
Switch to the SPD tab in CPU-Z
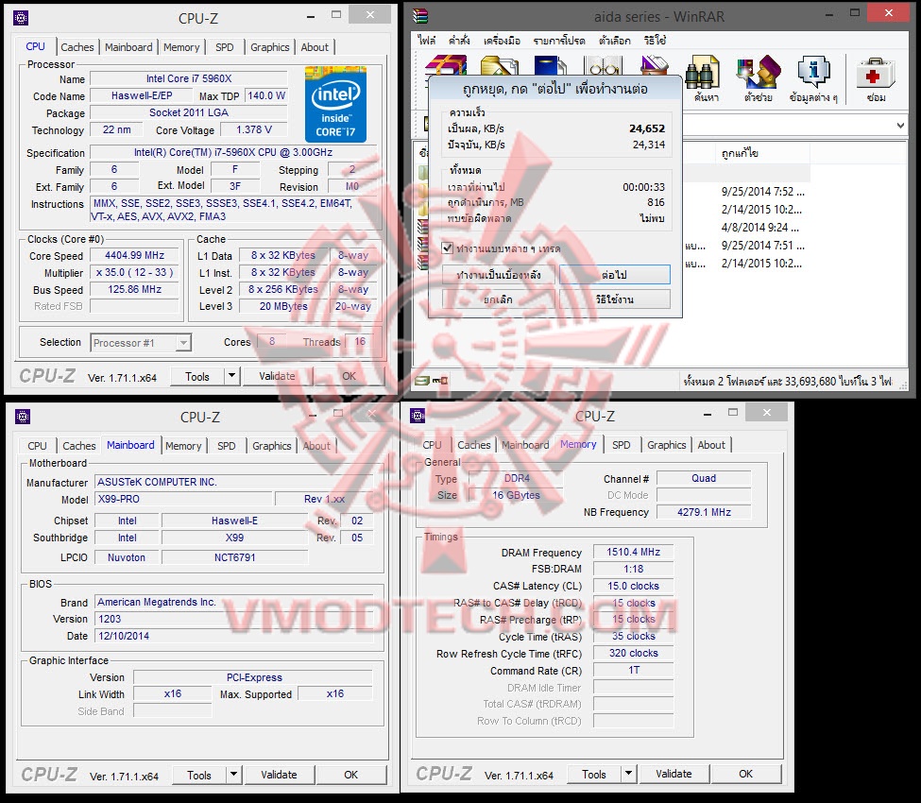[x=226, y=47]
